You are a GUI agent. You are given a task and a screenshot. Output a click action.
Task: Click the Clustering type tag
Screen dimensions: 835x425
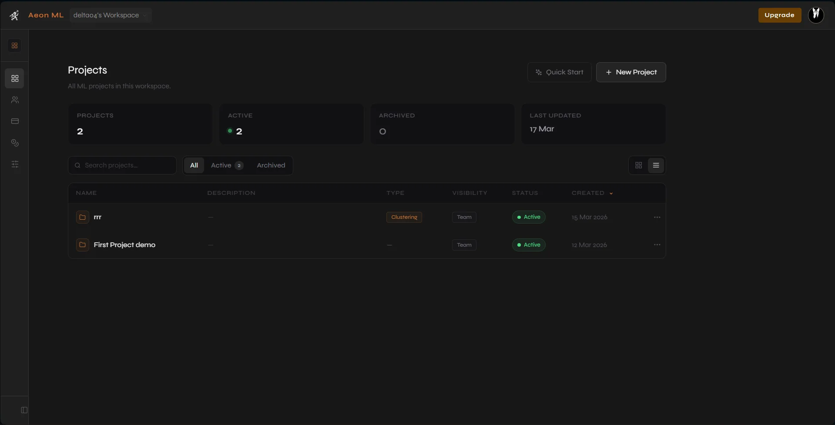(x=404, y=217)
